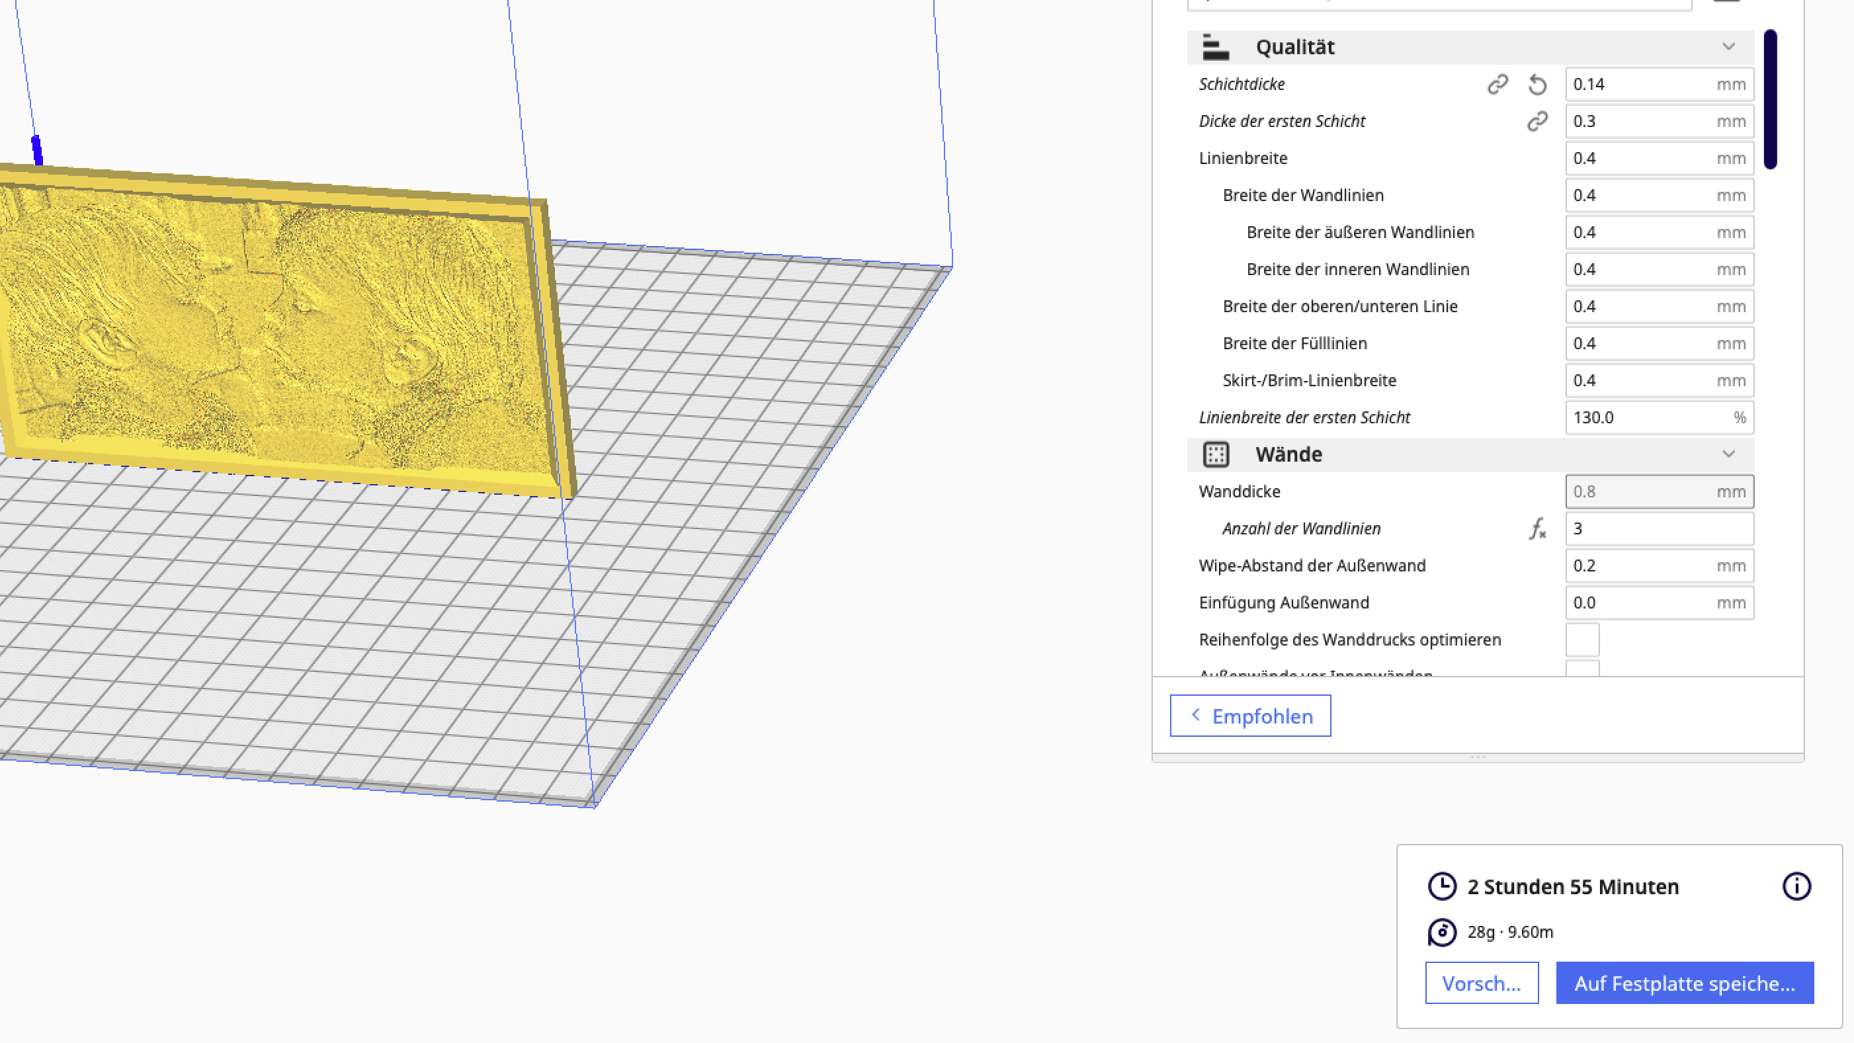Screen dimensions: 1854x1043
Task: Collapse the Wände section chevron
Action: [1729, 454]
